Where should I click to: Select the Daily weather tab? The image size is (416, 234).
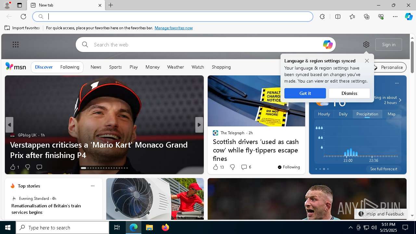343,114
